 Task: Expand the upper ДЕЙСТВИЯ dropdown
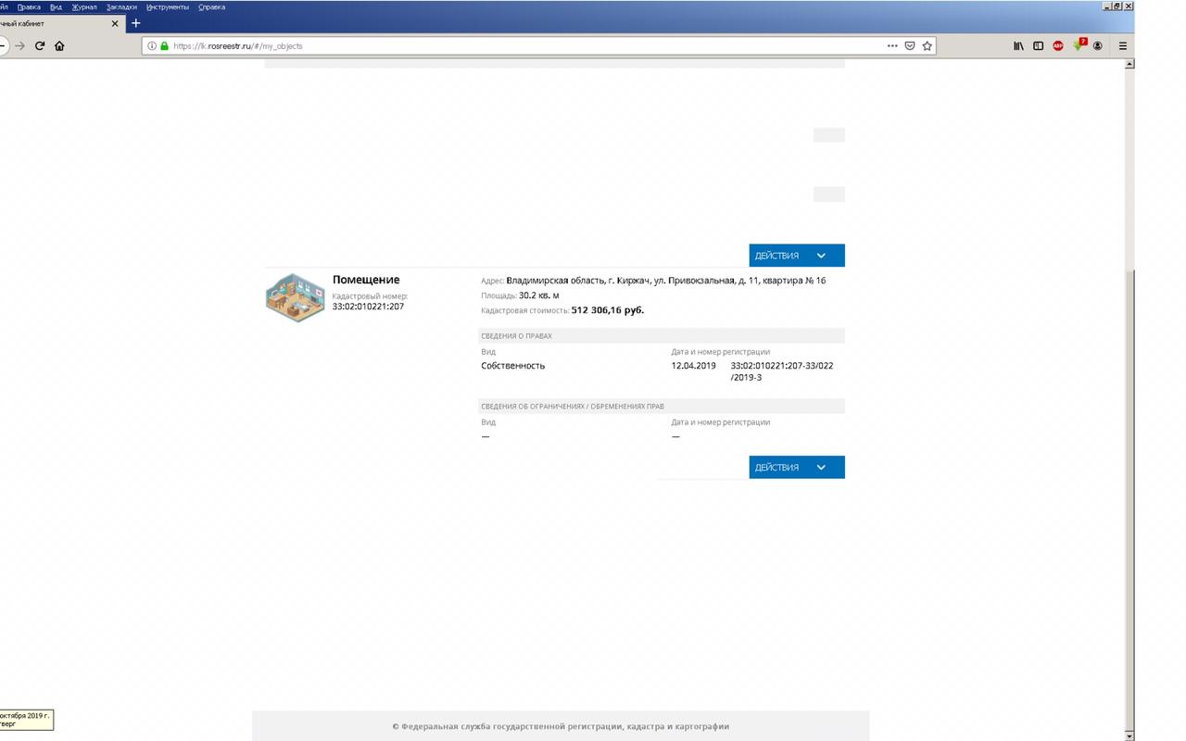pyautogui.click(x=796, y=256)
